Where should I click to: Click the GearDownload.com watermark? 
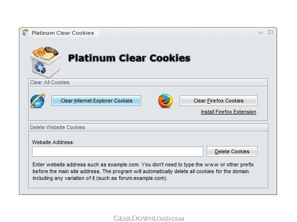pyautogui.click(x=148, y=218)
